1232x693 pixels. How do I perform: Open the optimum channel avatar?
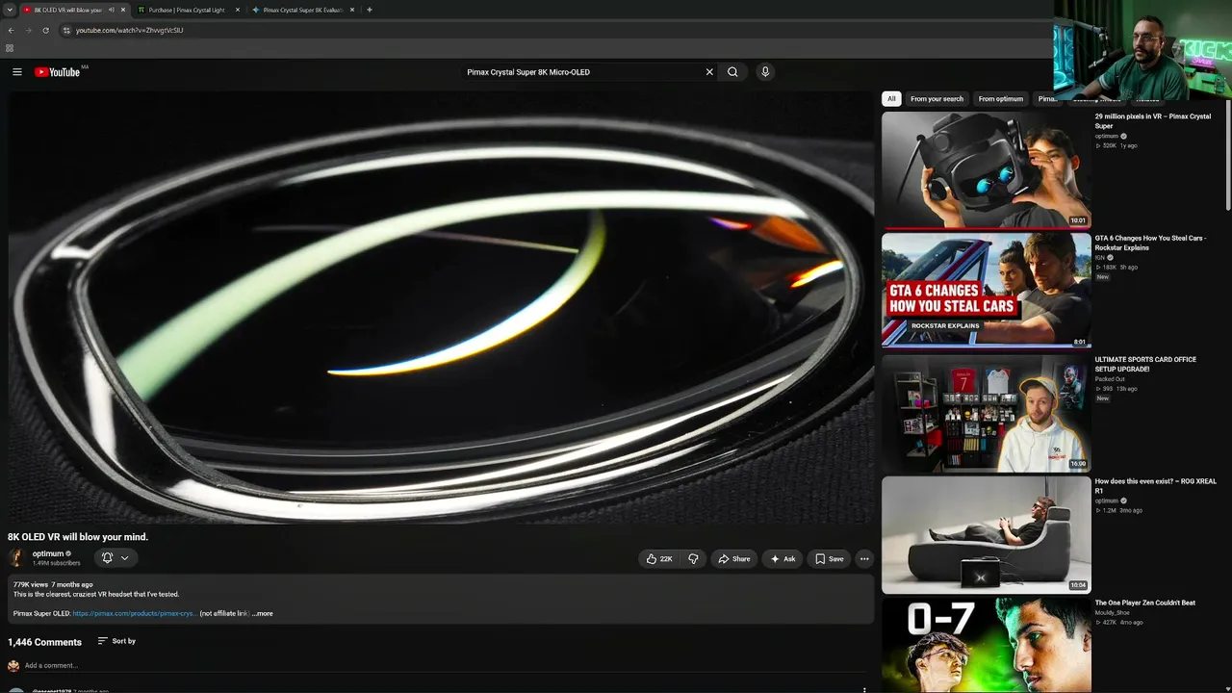tap(16, 558)
